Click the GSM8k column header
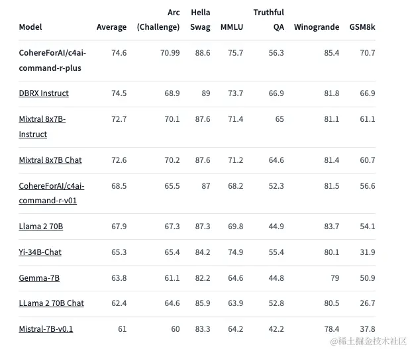Image resolution: width=410 pixels, height=349 pixels. (x=362, y=27)
